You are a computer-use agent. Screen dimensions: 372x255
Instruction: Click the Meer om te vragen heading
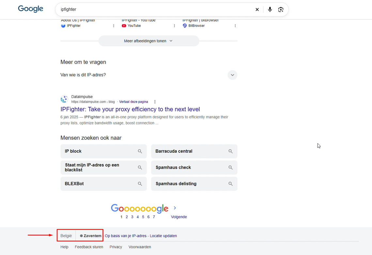[83, 62]
